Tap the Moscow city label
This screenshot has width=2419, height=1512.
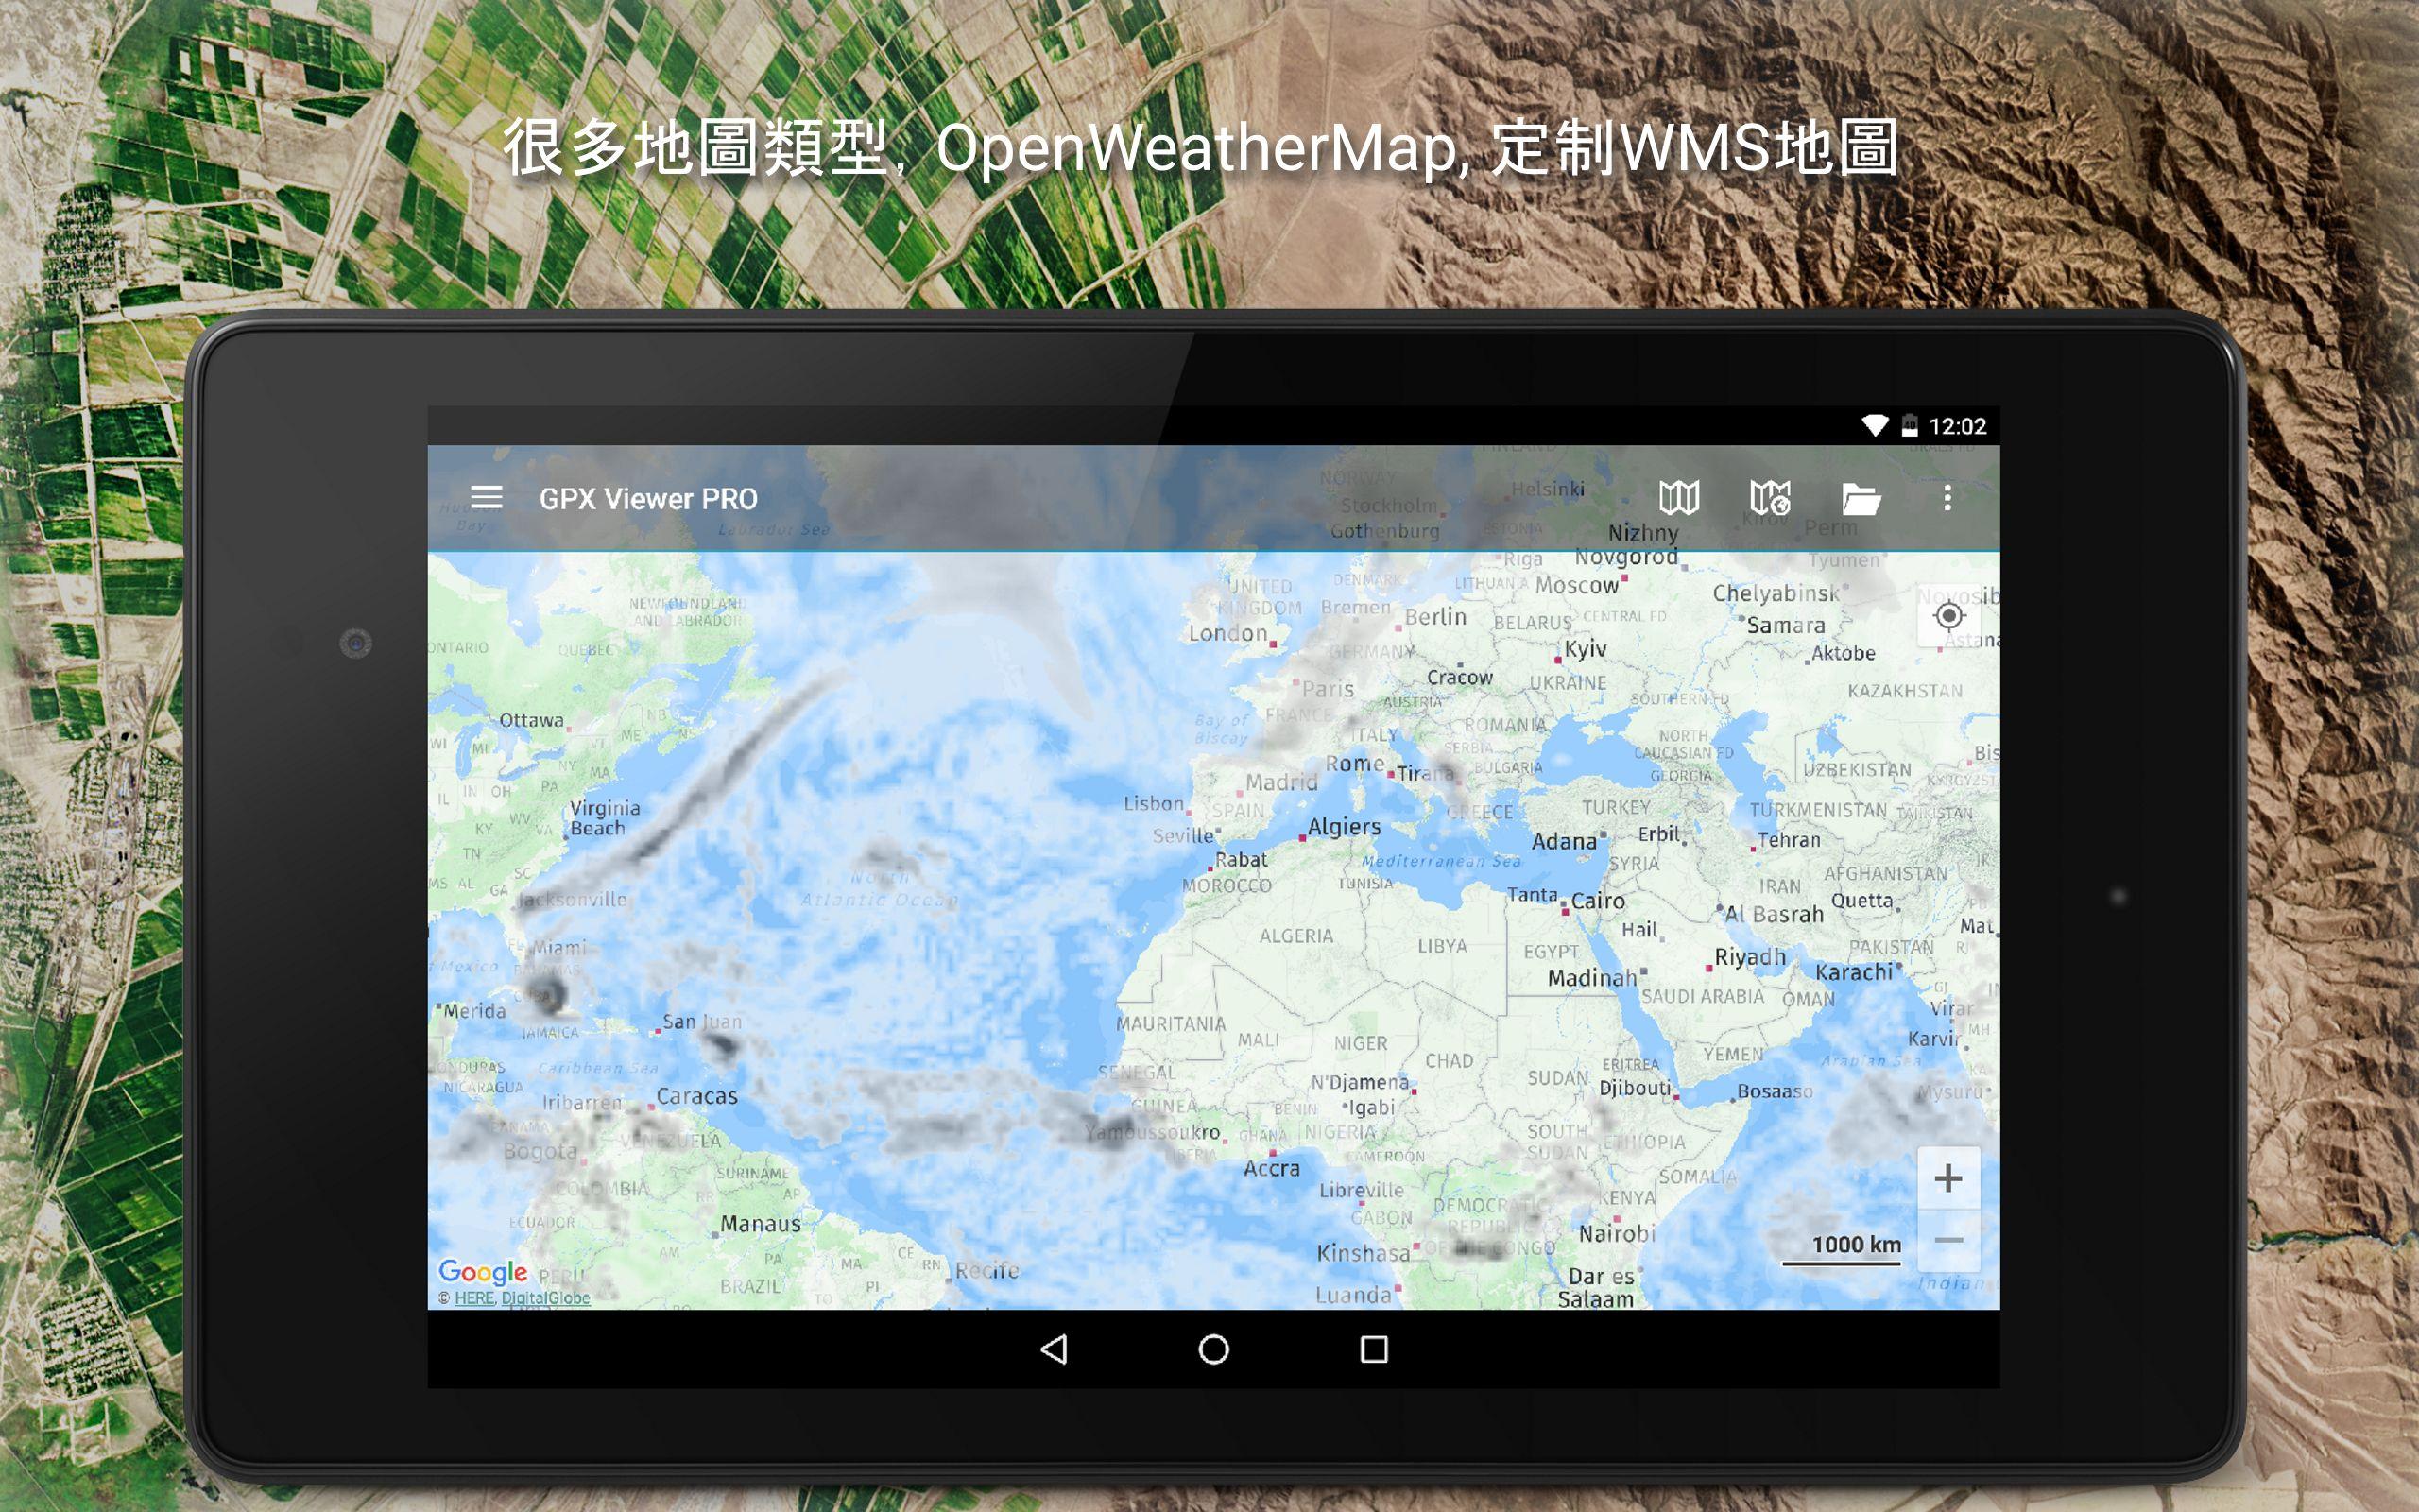[x=1576, y=585]
